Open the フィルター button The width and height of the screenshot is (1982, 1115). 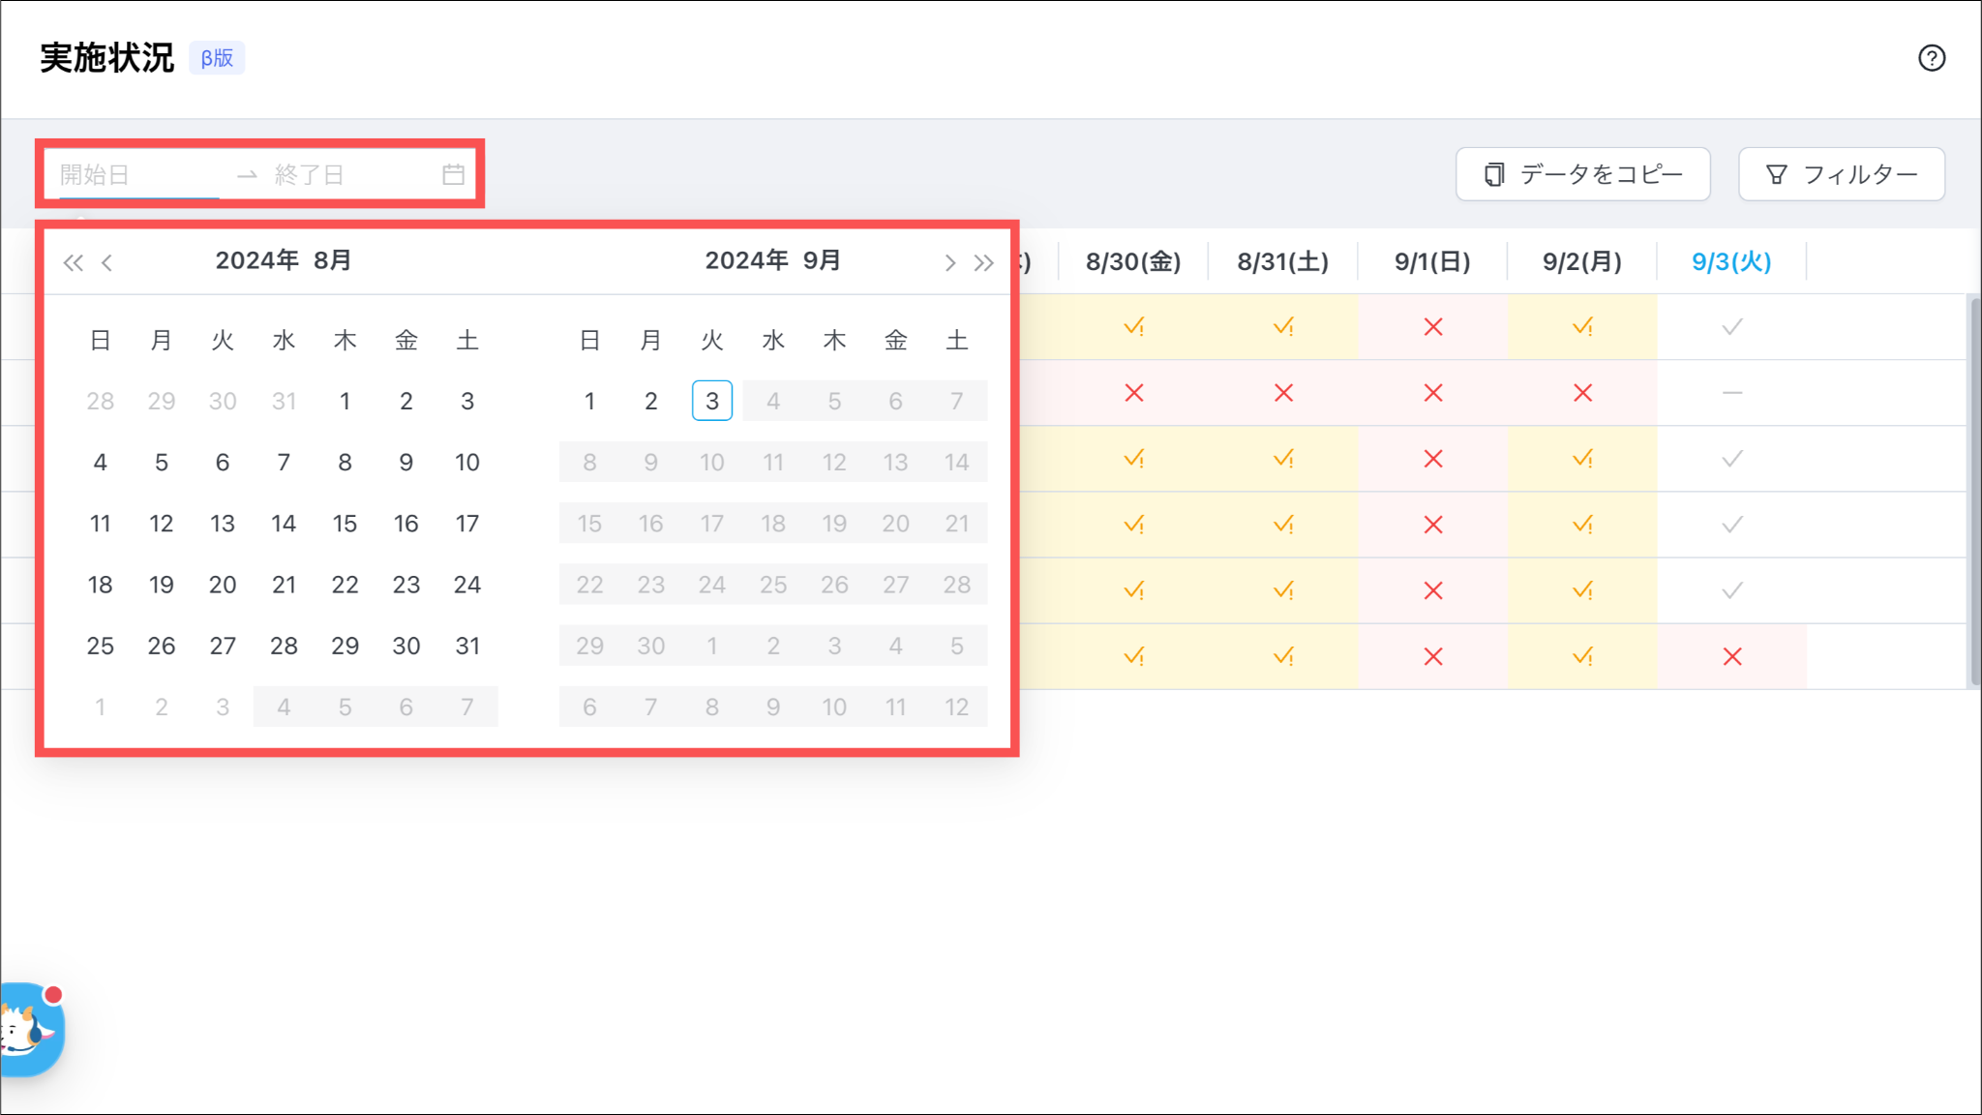point(1841,174)
